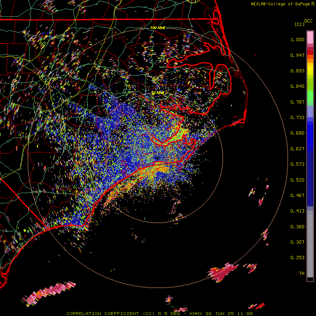
Task: Select the 0.627 scale value
Action: [297, 149]
